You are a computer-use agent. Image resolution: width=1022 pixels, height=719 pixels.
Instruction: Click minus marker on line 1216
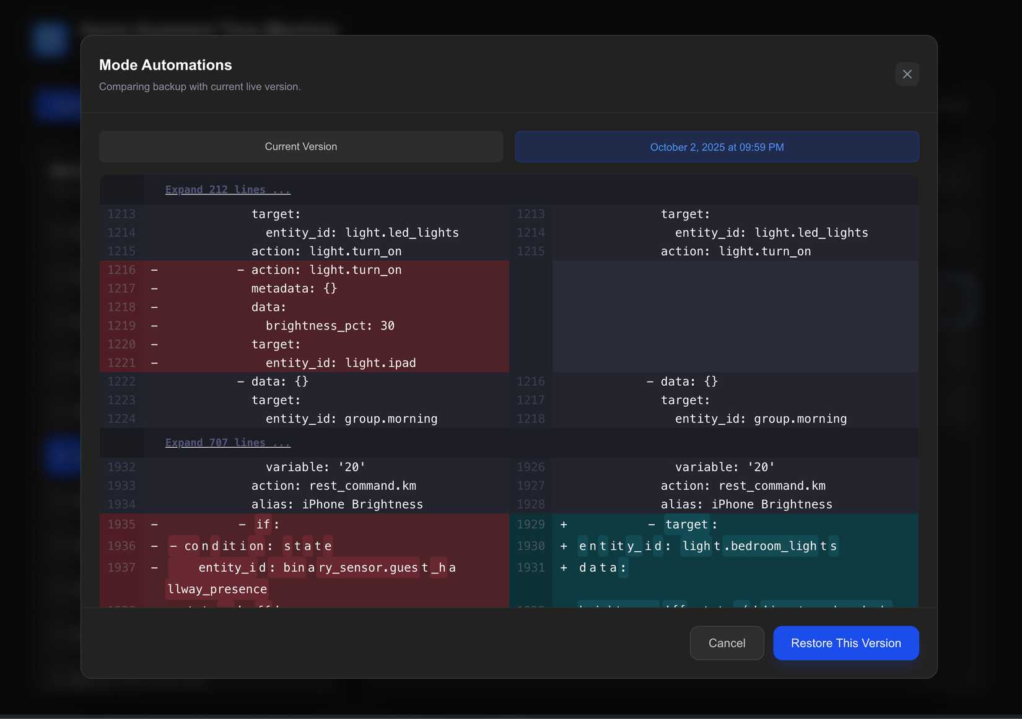point(154,270)
